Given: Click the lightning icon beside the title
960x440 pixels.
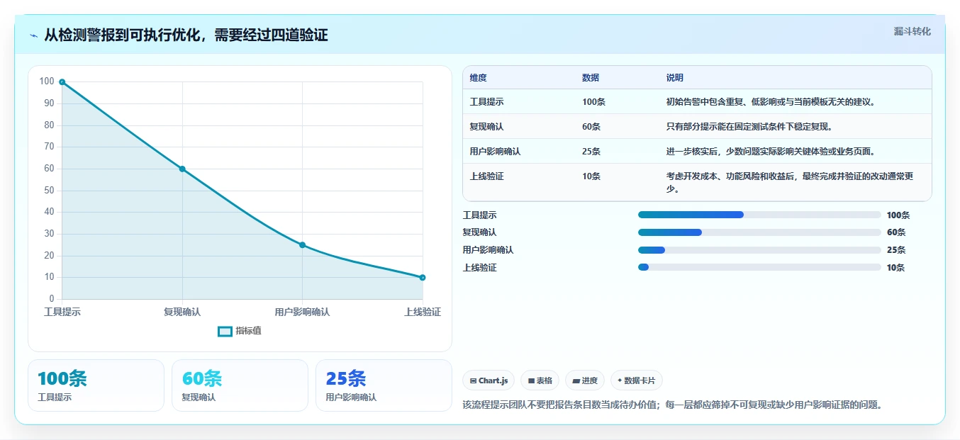Looking at the screenshot, I should 34,35.
